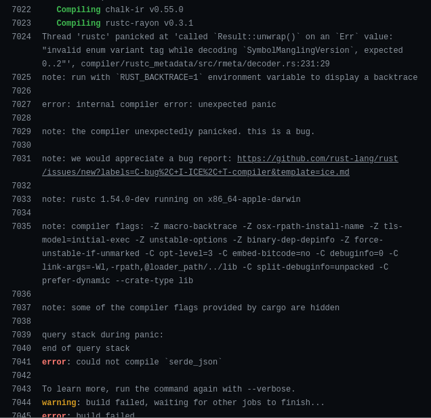Click line number 7031 bug report
The width and height of the screenshot is (431, 418).
22,159
